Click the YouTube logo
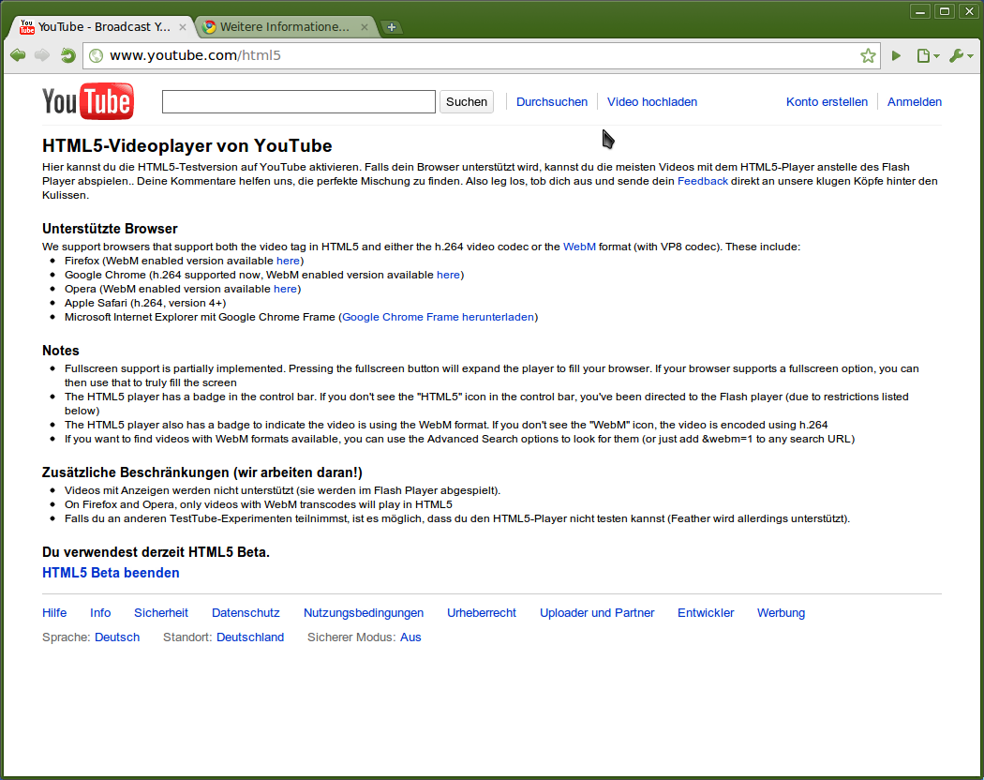984x780 pixels. click(87, 101)
